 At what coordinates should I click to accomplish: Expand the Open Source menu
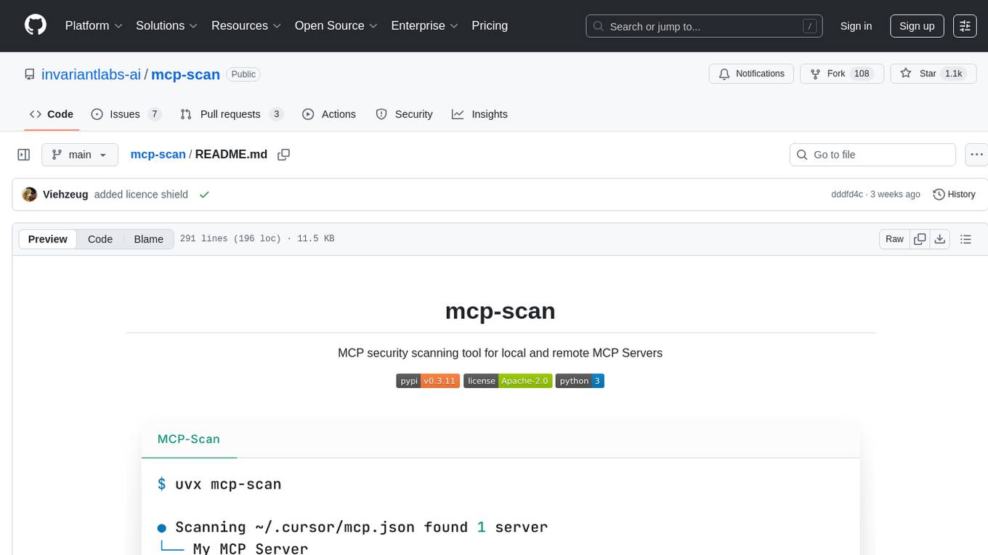336,25
